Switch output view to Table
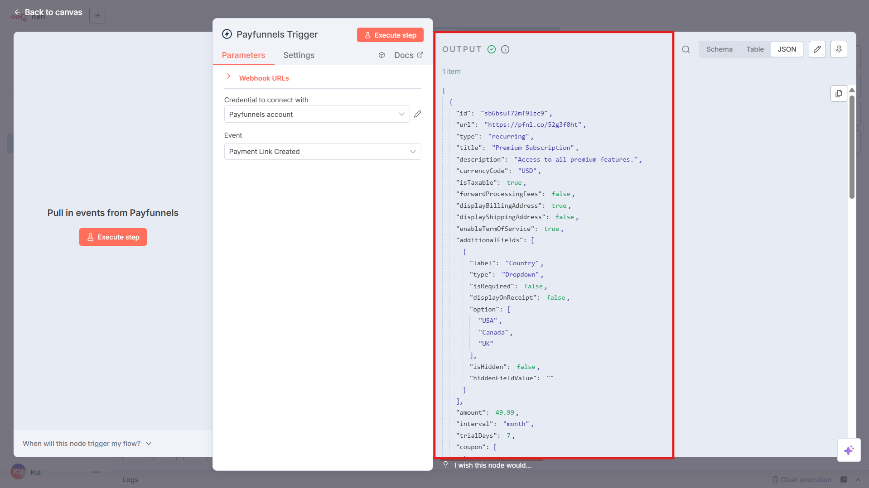The width and height of the screenshot is (869, 488). pyautogui.click(x=755, y=49)
